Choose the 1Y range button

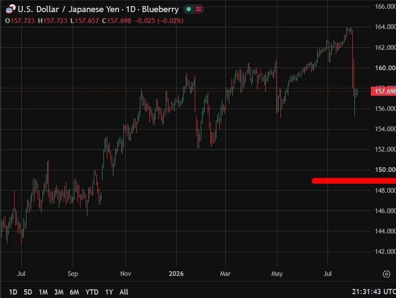click(109, 292)
